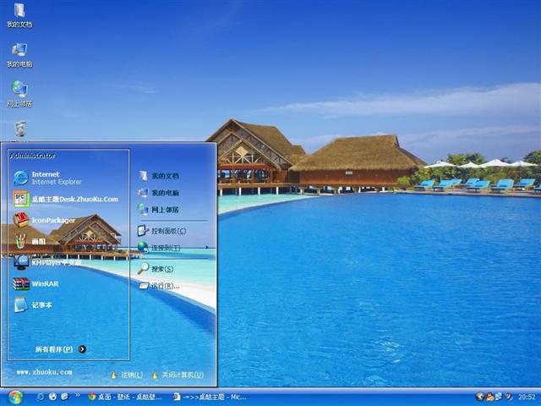541x406 pixels.
Task: Open 控制面板(C) in Start menu
Action: point(161,231)
